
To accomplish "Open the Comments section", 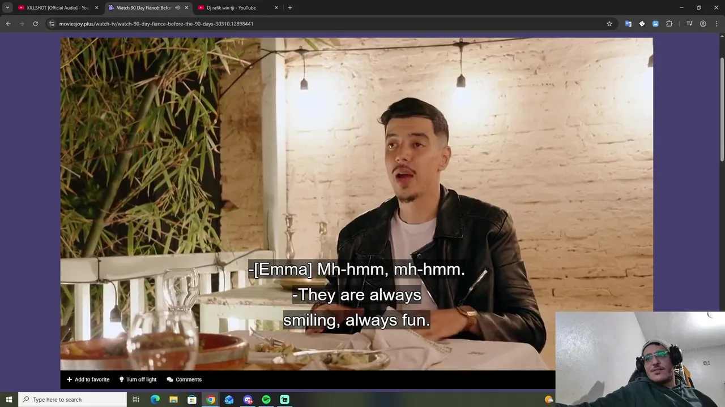I will point(184,379).
